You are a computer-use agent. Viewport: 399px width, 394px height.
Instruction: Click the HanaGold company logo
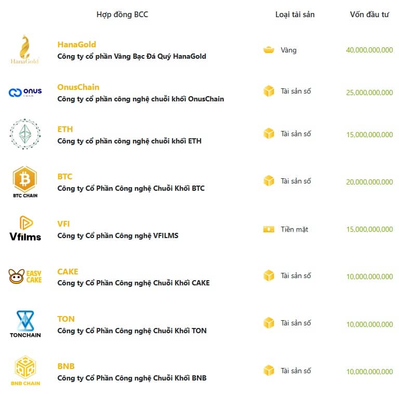point(24,49)
